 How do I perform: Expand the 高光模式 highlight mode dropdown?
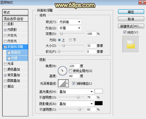(76, 92)
